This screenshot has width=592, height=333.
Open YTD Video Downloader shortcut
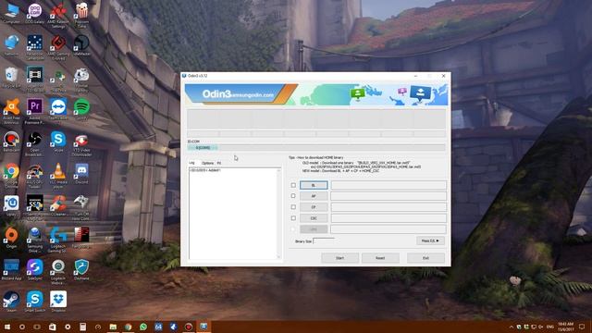point(81,143)
